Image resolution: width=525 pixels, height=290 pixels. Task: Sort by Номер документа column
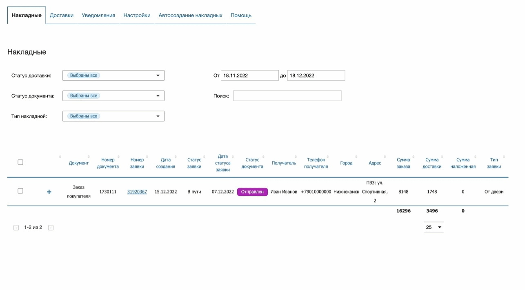pyautogui.click(x=108, y=163)
